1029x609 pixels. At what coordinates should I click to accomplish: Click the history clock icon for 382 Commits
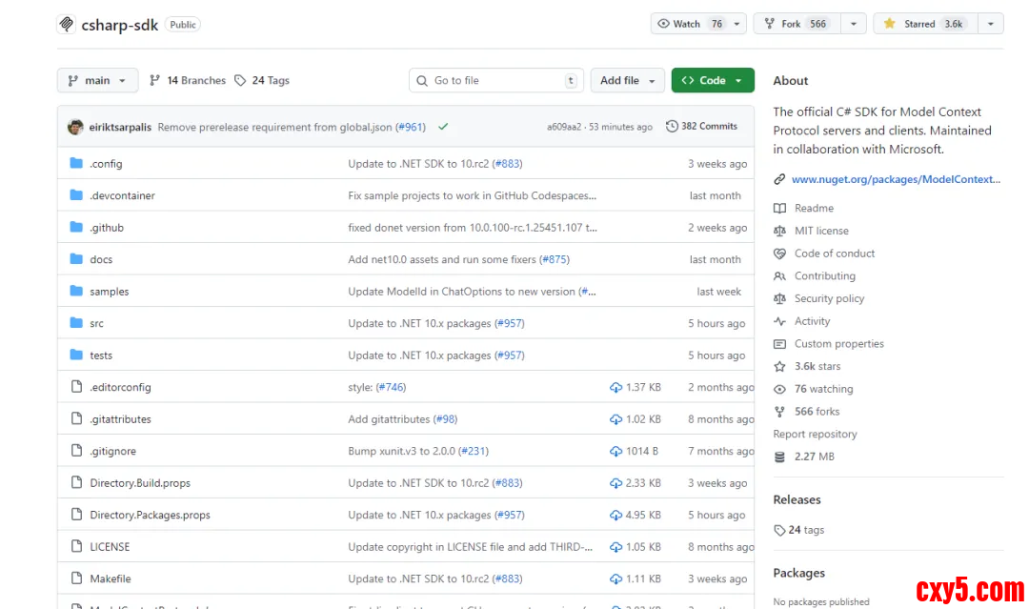(x=672, y=127)
